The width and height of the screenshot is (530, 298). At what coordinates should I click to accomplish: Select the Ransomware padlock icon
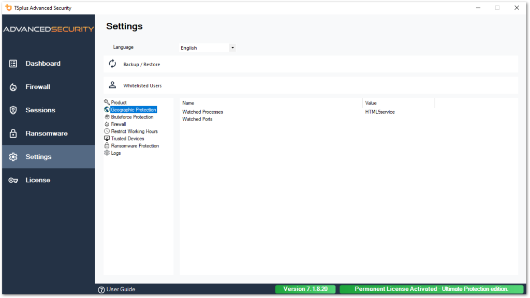point(13,133)
